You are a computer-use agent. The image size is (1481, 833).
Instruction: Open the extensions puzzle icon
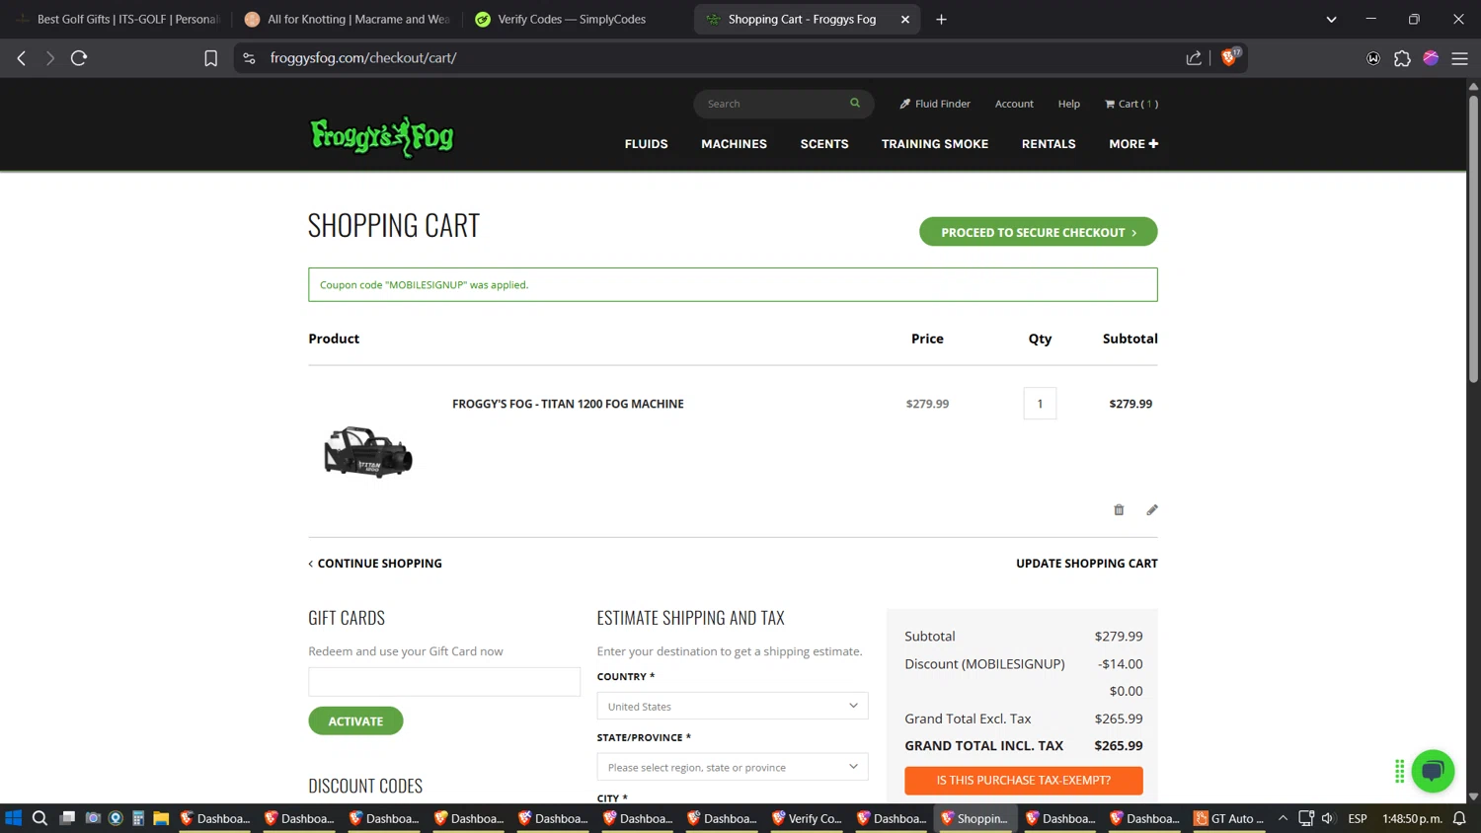click(x=1402, y=58)
